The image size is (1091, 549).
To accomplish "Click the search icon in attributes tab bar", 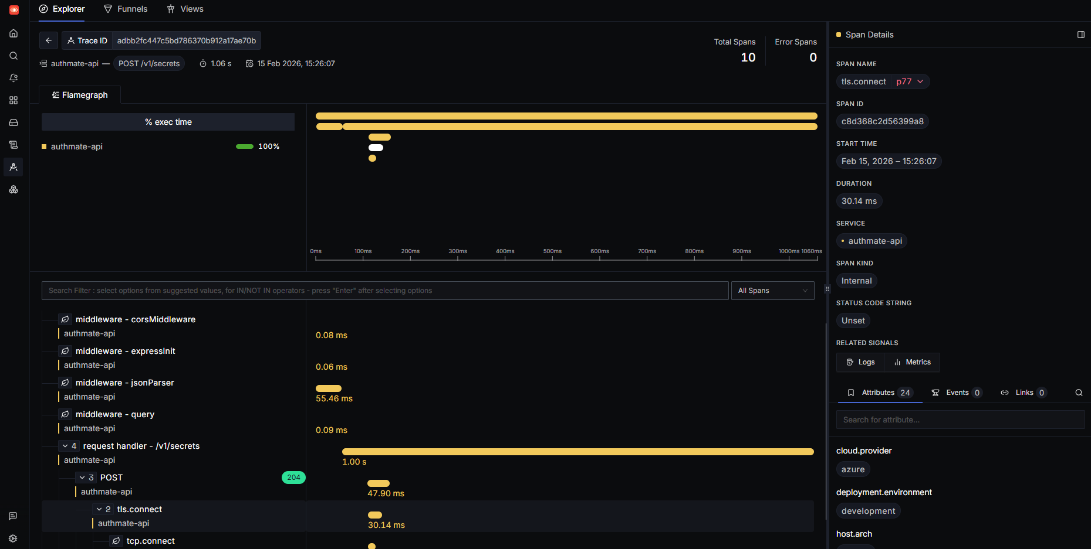I will coord(1079,393).
